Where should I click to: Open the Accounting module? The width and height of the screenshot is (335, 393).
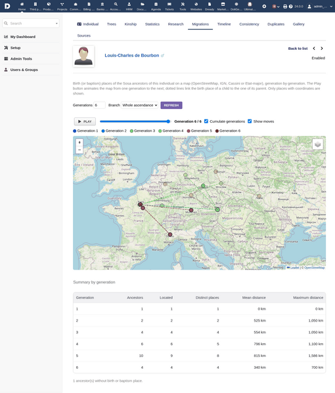[x=116, y=7]
